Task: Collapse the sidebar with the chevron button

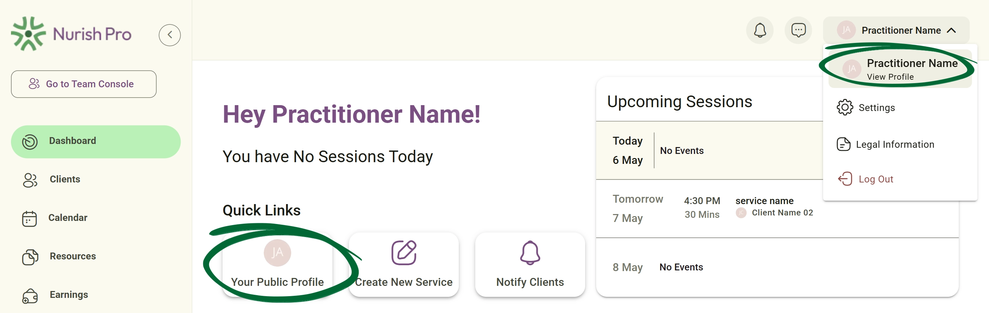Action: 170,35
